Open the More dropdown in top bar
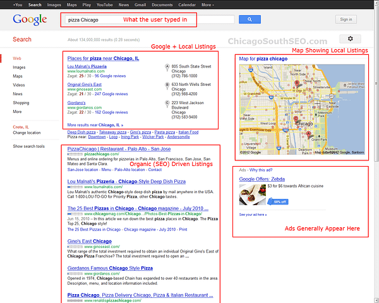Viewport: 379px width, 303px height. pyautogui.click(x=208, y=4)
